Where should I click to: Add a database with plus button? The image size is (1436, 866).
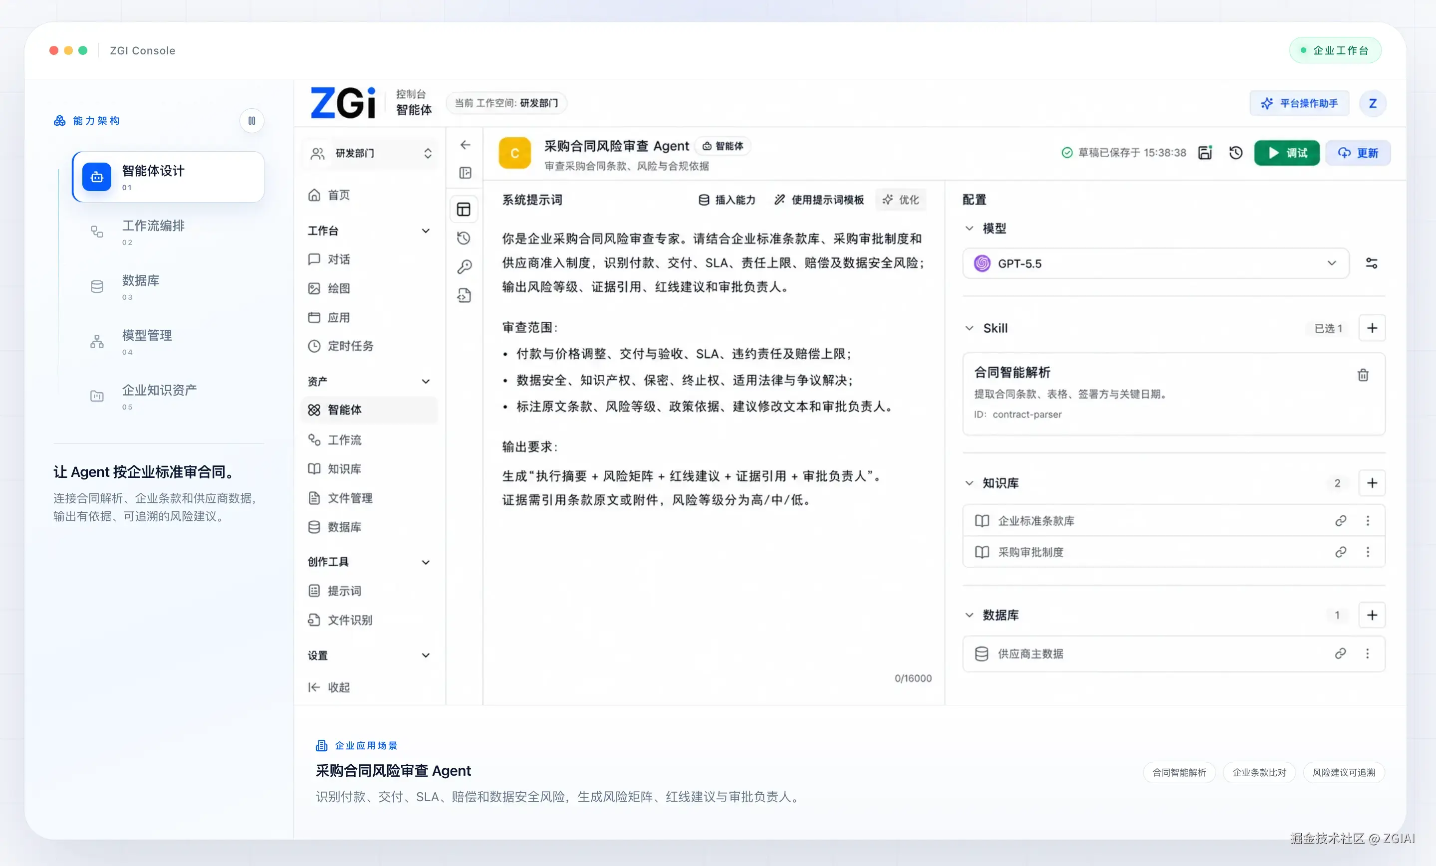click(1372, 616)
